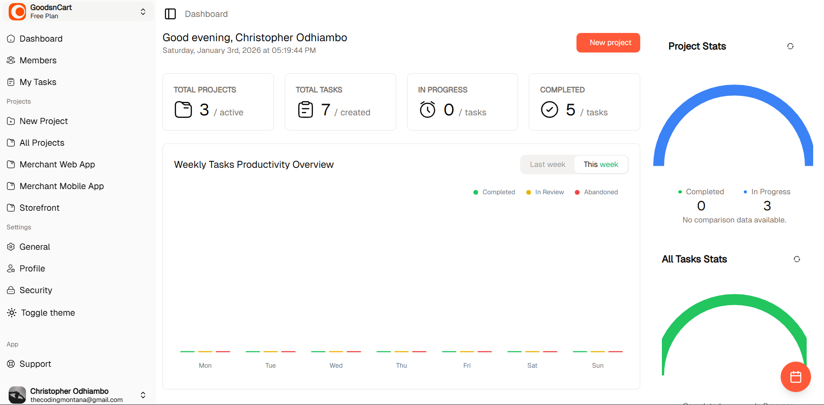Switch to the Last week tab

tap(547, 164)
